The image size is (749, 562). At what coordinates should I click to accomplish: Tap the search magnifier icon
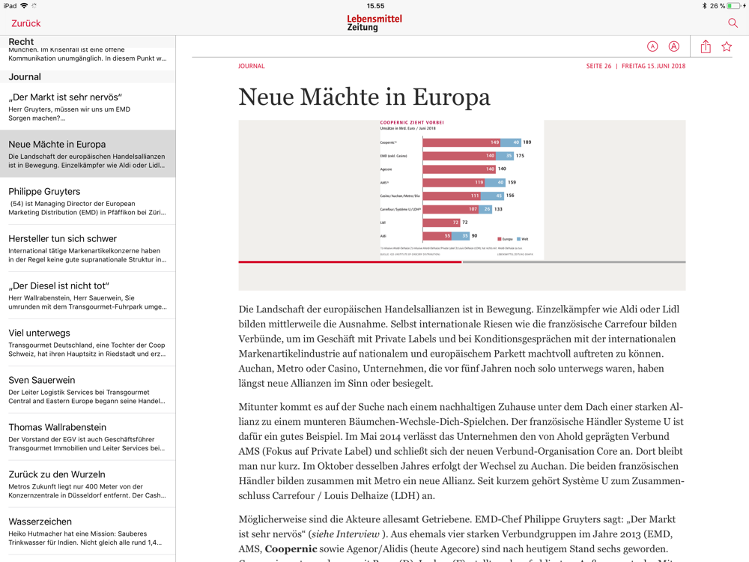(733, 23)
